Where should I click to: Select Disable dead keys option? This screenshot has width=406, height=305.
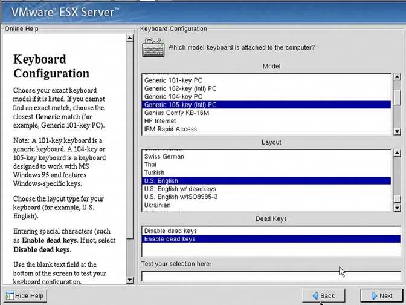pos(271,231)
